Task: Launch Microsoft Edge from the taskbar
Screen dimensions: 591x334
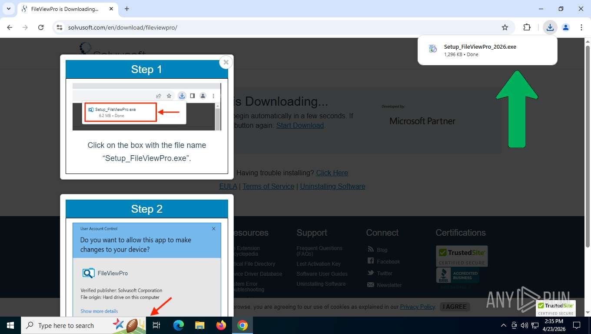Action: pyautogui.click(x=178, y=325)
